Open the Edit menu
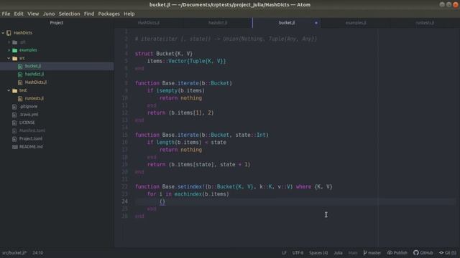Screen dimensions: 460x258 pyautogui.click(x=19, y=14)
